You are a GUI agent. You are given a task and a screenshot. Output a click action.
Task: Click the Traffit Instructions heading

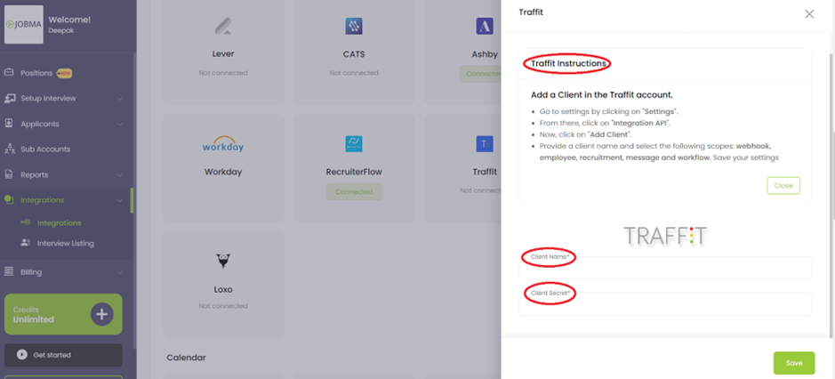[568, 63]
